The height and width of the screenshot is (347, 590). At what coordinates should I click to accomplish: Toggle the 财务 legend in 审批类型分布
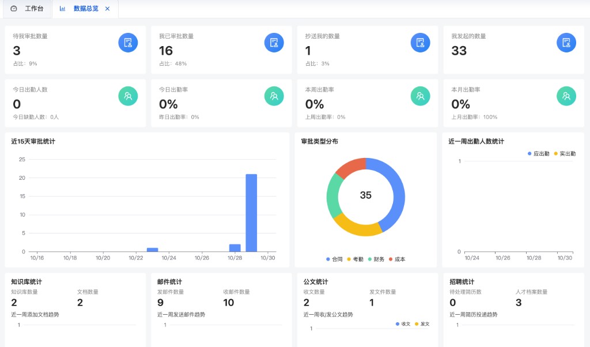(376, 259)
